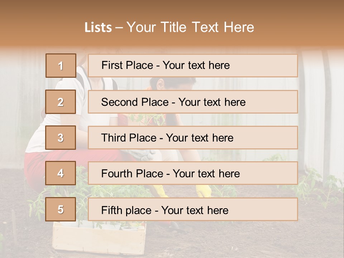Screen dimensions: 344x258
Task: Click the bold word Lists in title
Action: point(98,28)
